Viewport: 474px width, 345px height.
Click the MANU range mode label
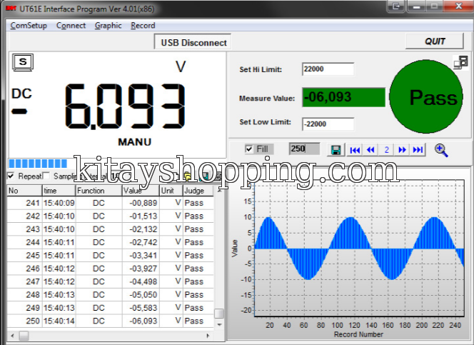pyautogui.click(x=134, y=142)
